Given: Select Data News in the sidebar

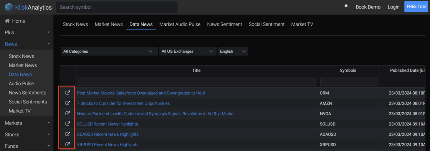Looking at the screenshot, I should 20,75.
